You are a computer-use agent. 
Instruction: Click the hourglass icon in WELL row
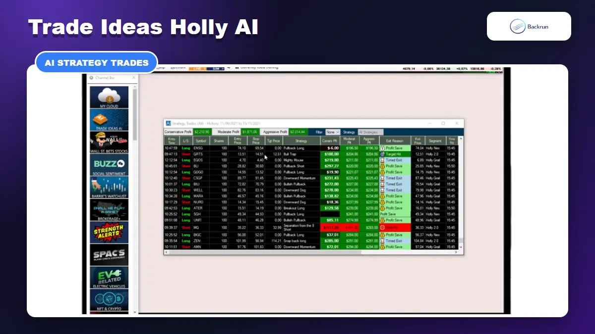coord(382,190)
